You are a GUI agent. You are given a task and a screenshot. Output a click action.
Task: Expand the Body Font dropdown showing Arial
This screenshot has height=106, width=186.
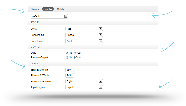[x=84, y=41]
